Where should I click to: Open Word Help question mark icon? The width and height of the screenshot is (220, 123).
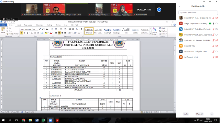175,25
